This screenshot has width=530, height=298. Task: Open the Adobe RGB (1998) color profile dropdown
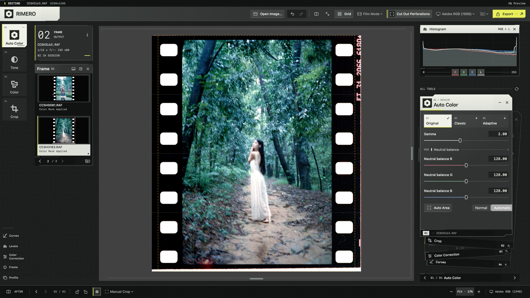click(455, 14)
